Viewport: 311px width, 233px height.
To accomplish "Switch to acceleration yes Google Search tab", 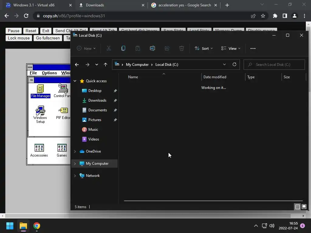I will [x=184, y=5].
